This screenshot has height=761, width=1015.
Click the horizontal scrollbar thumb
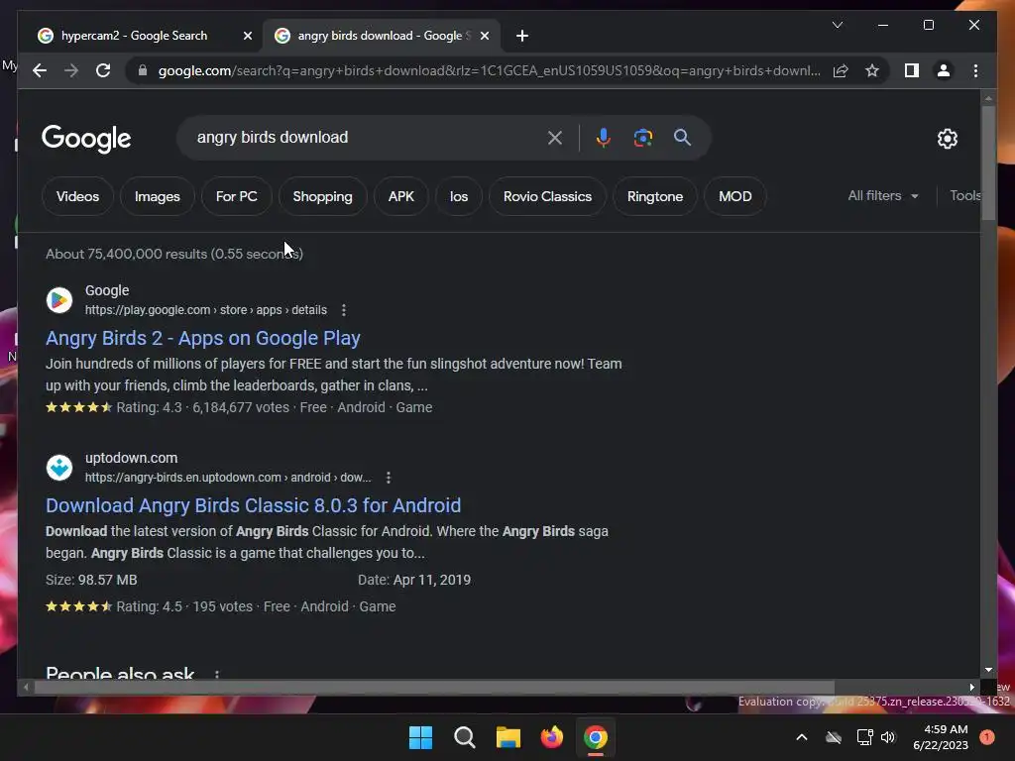(x=434, y=688)
